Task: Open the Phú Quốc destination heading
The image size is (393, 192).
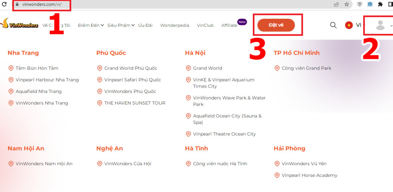Action: (x=111, y=53)
